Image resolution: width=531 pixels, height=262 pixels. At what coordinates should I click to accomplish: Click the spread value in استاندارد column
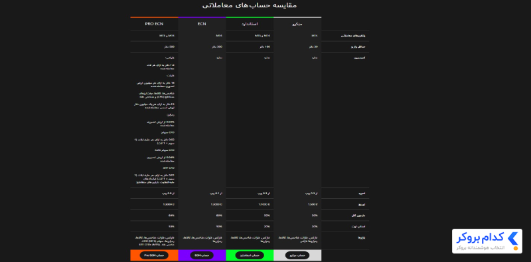tap(264, 194)
